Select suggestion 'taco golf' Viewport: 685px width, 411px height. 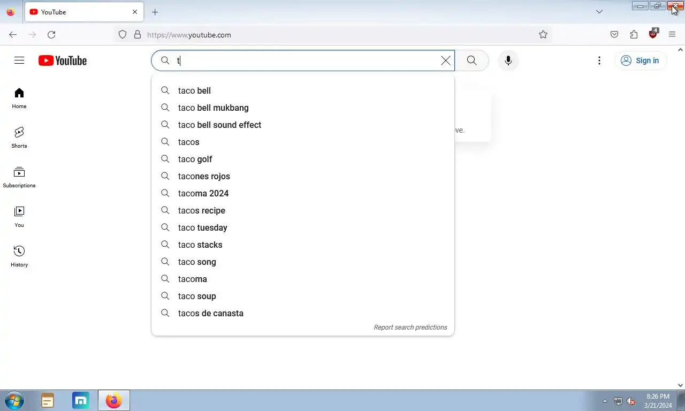[x=303, y=159]
